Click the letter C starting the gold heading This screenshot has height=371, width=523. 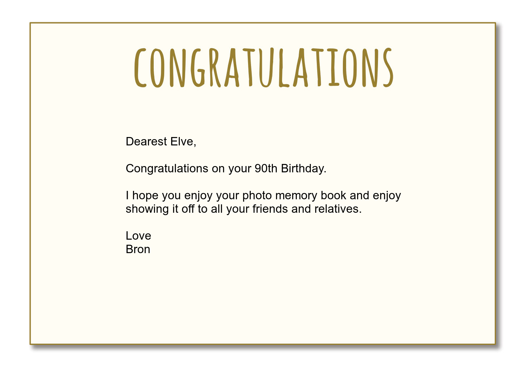pyautogui.click(x=140, y=68)
